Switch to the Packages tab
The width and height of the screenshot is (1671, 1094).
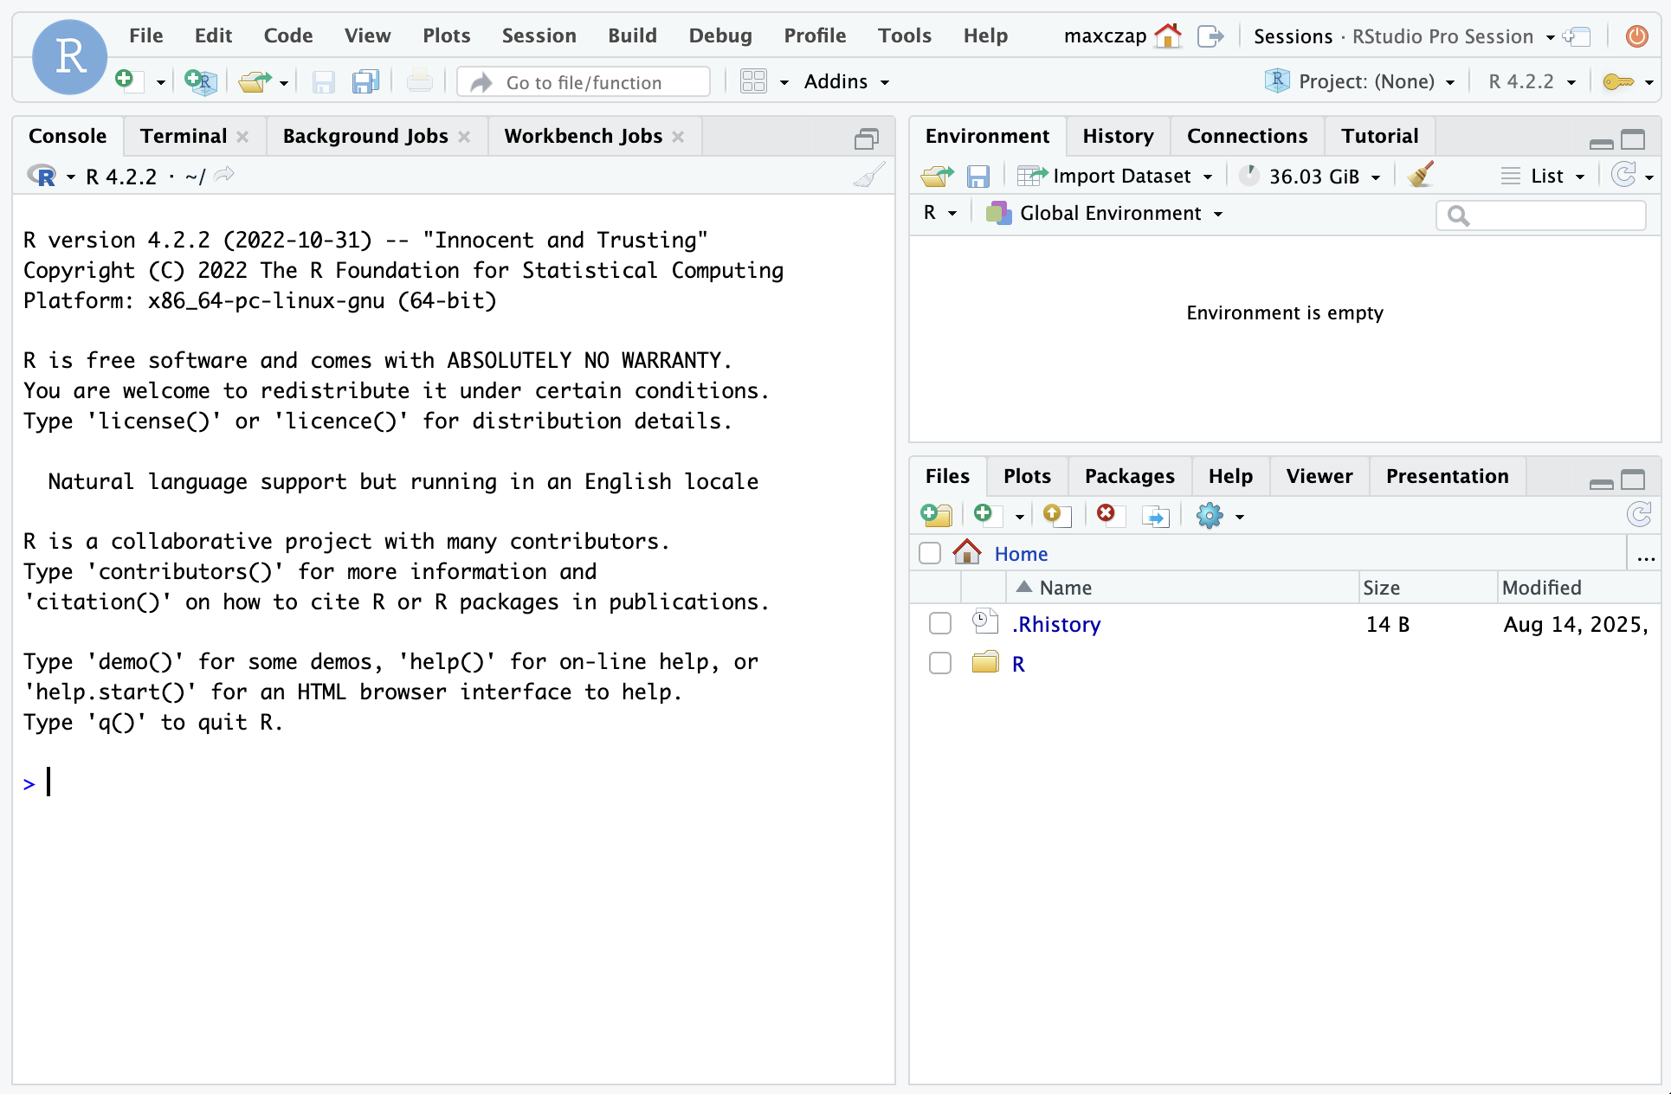pos(1129,477)
